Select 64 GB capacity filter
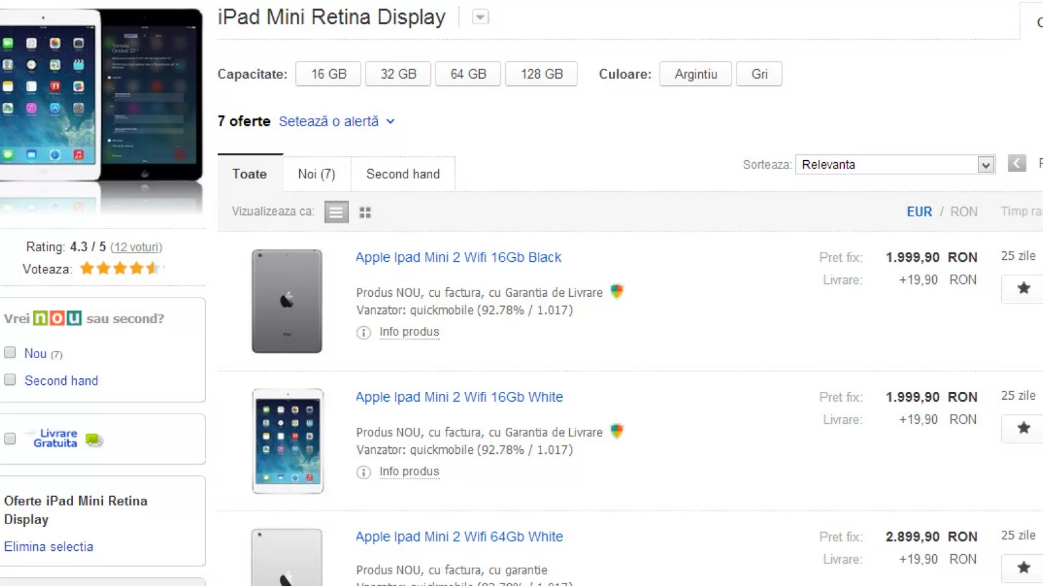This screenshot has height=586, width=1043. tap(468, 74)
